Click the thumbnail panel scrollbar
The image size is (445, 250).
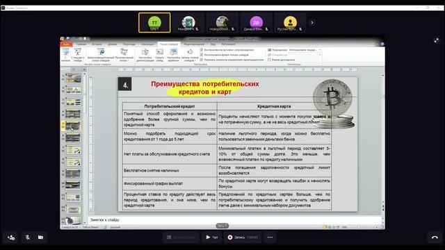pos(84,147)
